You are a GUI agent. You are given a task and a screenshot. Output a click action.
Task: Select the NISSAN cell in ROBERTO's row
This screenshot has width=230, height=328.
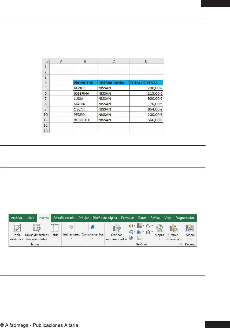tap(113, 120)
